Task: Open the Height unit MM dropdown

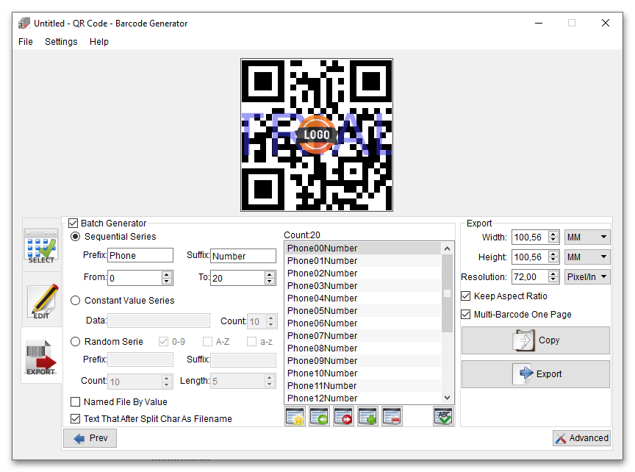Action: point(587,257)
